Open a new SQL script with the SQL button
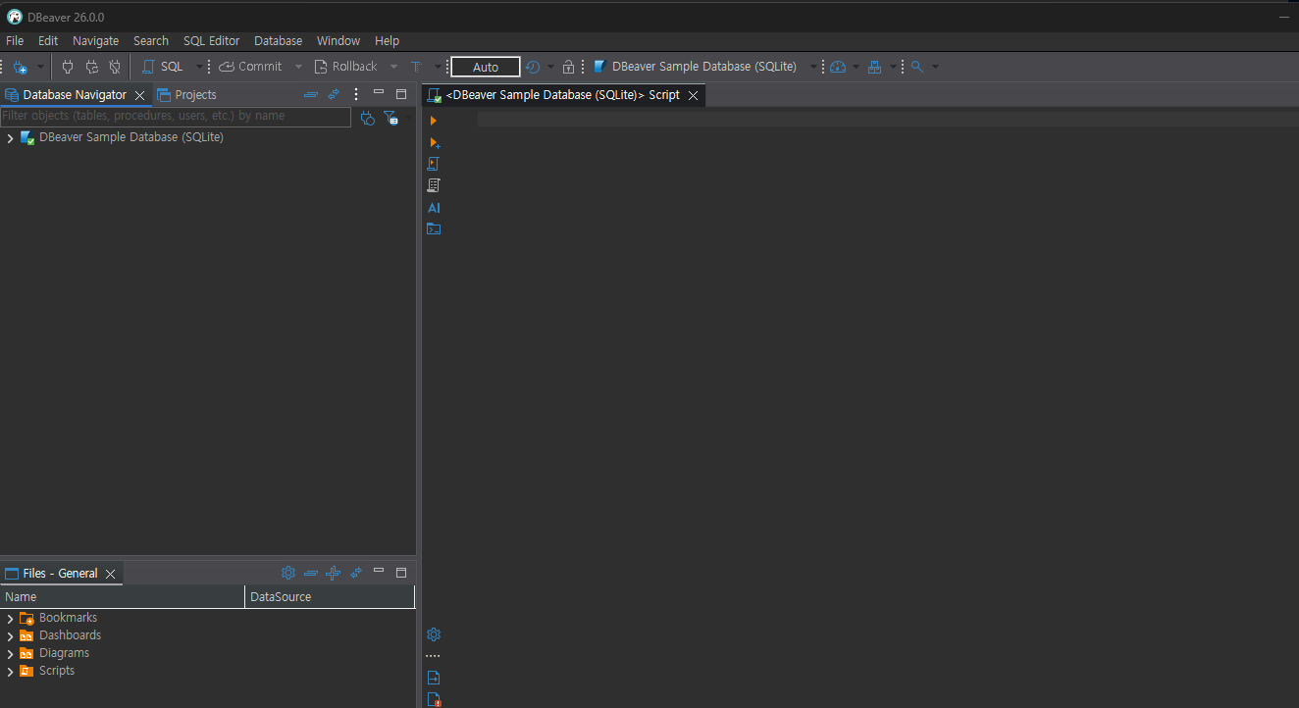The image size is (1299, 708). 163,67
